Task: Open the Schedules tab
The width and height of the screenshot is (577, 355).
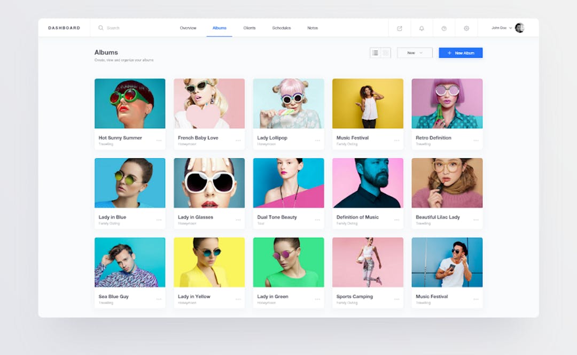Action: point(282,28)
